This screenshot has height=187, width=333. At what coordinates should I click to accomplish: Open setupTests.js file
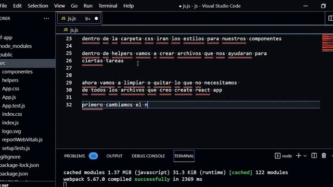click(16, 148)
